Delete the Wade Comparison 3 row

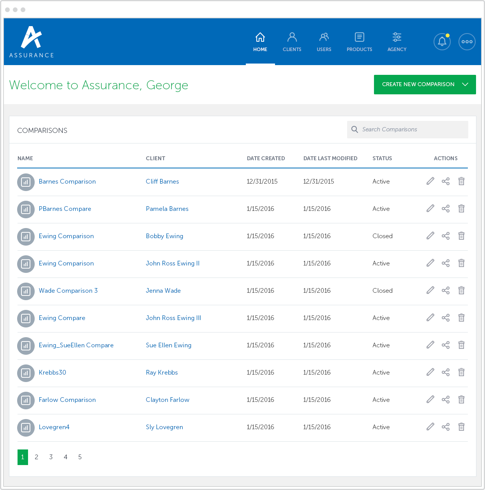(x=461, y=290)
